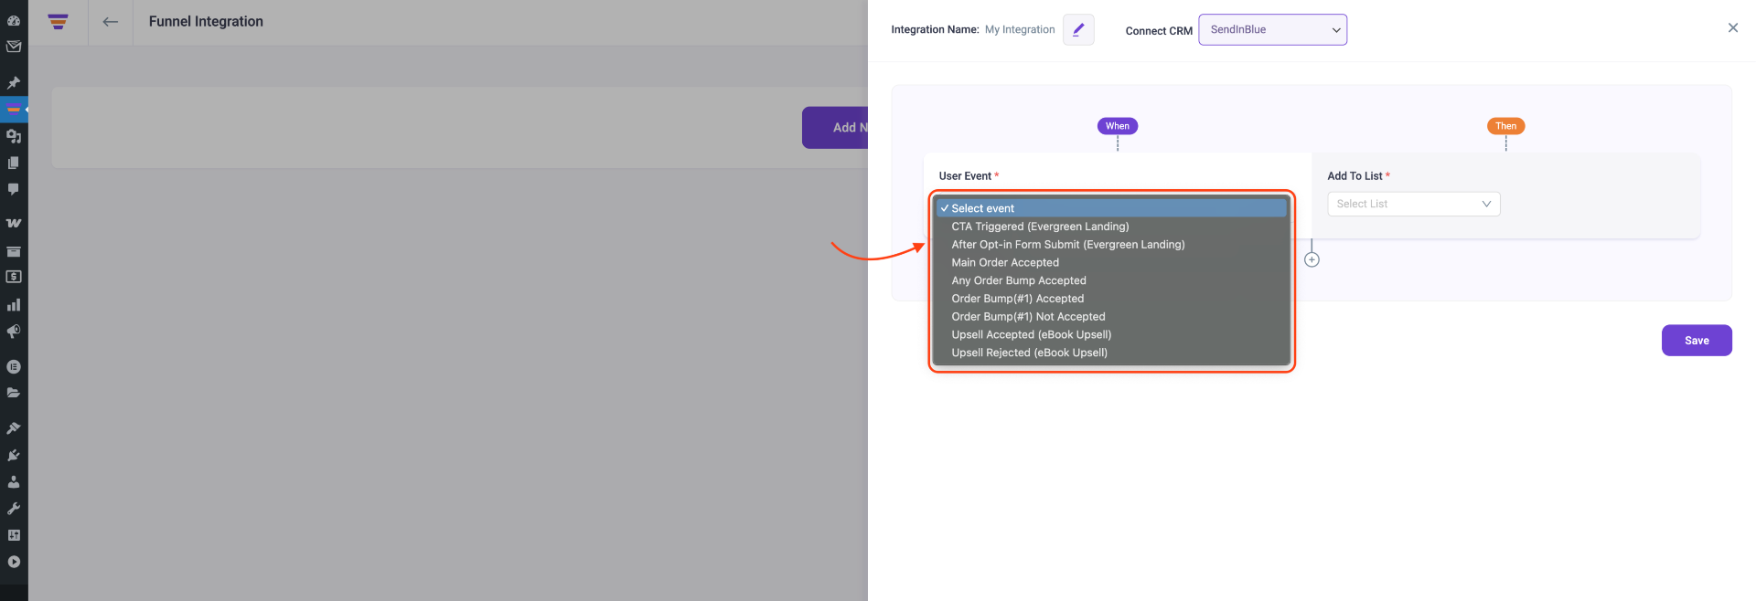Expand the Select List dropdown
The width and height of the screenshot is (1756, 601).
point(1413,204)
